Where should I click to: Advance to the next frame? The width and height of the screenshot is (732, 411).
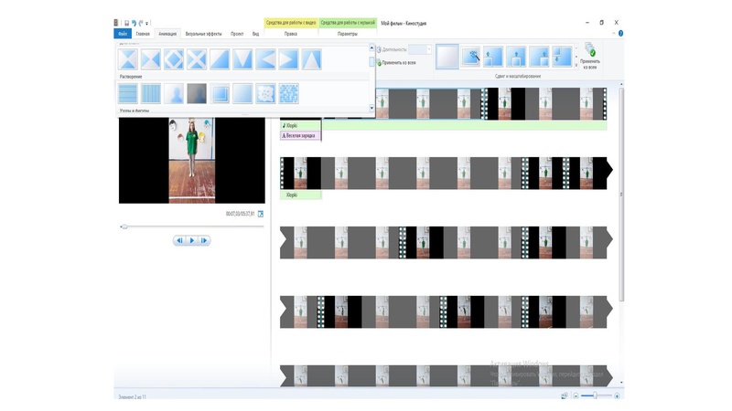pyautogui.click(x=204, y=240)
